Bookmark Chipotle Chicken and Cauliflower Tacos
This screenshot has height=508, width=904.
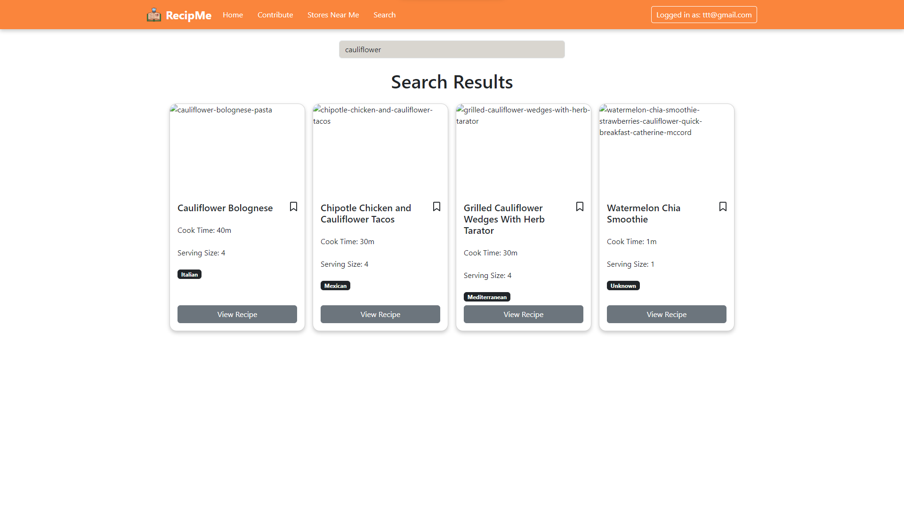point(436,206)
